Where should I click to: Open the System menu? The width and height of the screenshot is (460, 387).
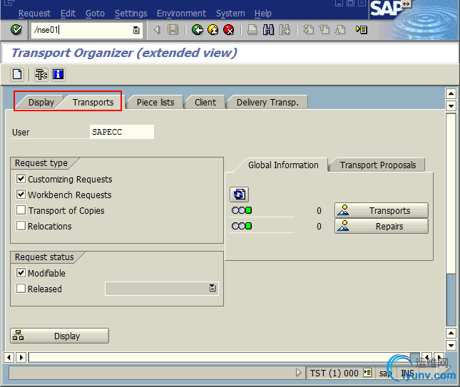tap(230, 14)
